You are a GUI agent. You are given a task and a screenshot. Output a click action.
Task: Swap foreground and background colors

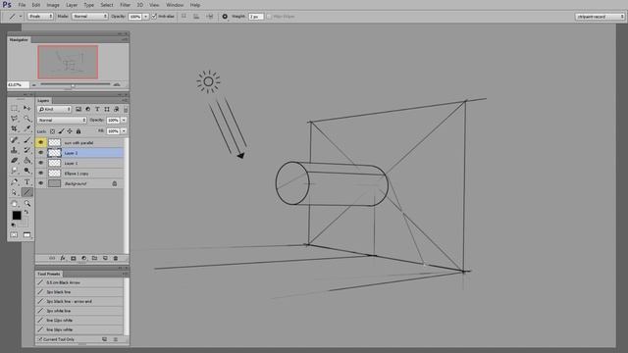26,212
